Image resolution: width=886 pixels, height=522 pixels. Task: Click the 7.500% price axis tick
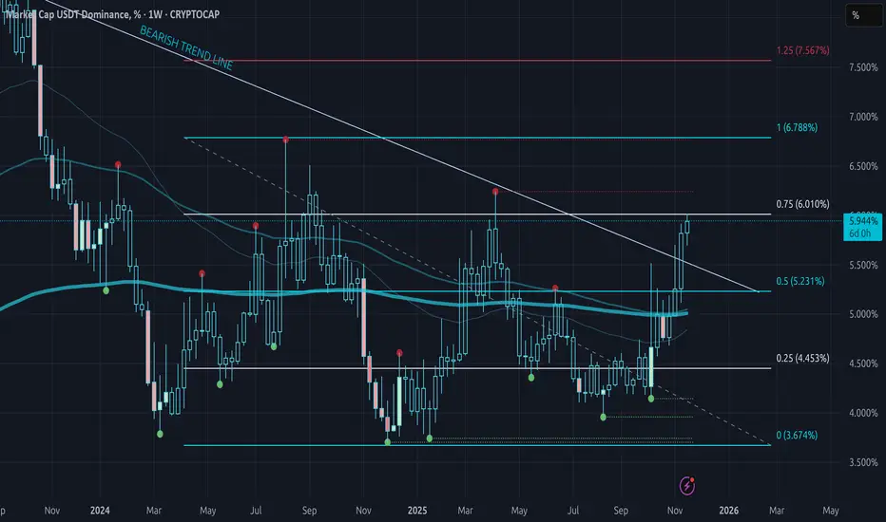click(x=863, y=67)
